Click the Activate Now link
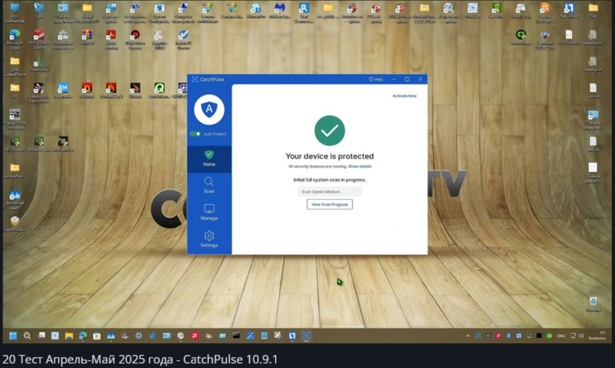 pos(405,96)
